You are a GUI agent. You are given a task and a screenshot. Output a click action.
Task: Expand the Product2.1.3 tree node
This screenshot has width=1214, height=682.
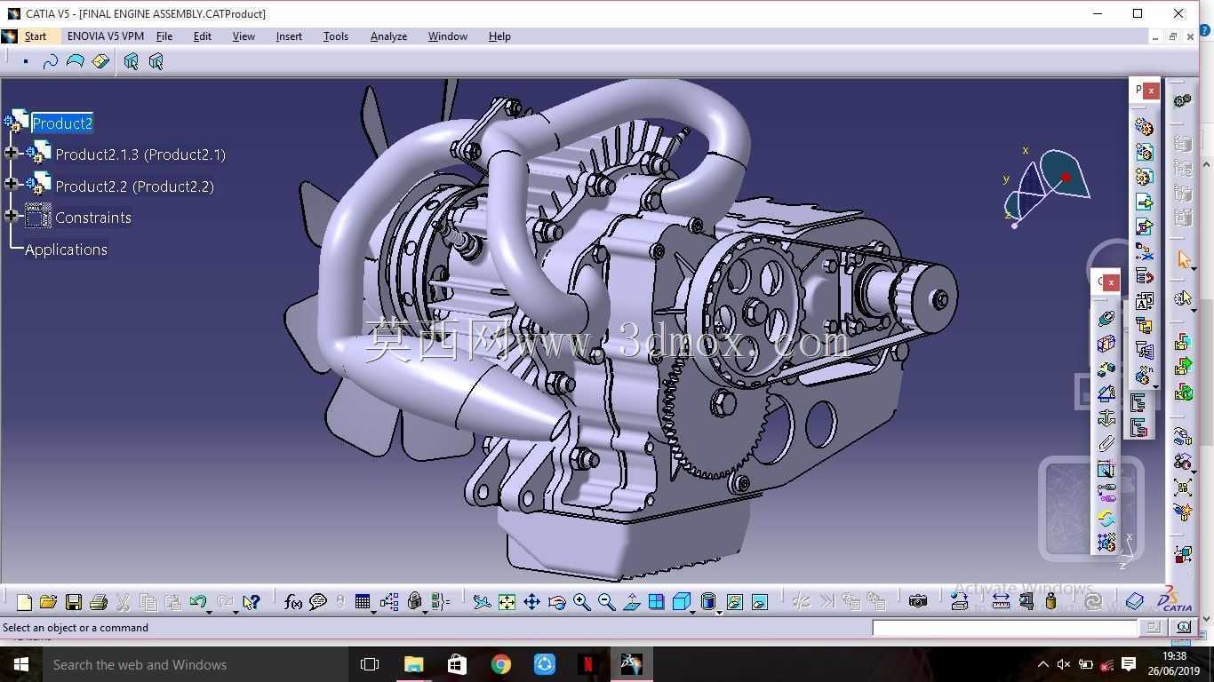coord(11,154)
